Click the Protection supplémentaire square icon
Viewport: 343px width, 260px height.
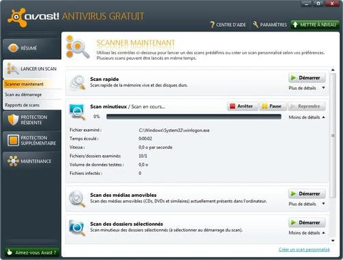click(13, 140)
